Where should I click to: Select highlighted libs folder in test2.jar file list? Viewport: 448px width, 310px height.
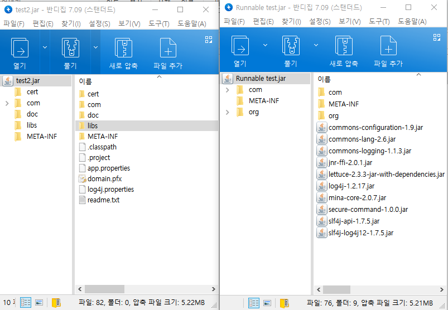tap(147, 125)
